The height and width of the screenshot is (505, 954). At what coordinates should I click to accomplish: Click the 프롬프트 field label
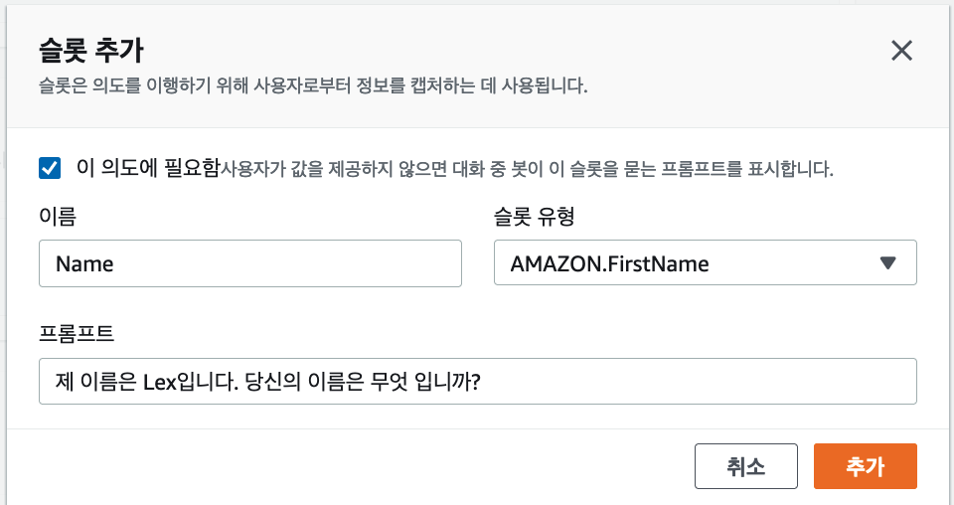click(77, 333)
